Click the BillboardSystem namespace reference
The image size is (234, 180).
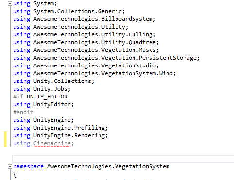127,19
